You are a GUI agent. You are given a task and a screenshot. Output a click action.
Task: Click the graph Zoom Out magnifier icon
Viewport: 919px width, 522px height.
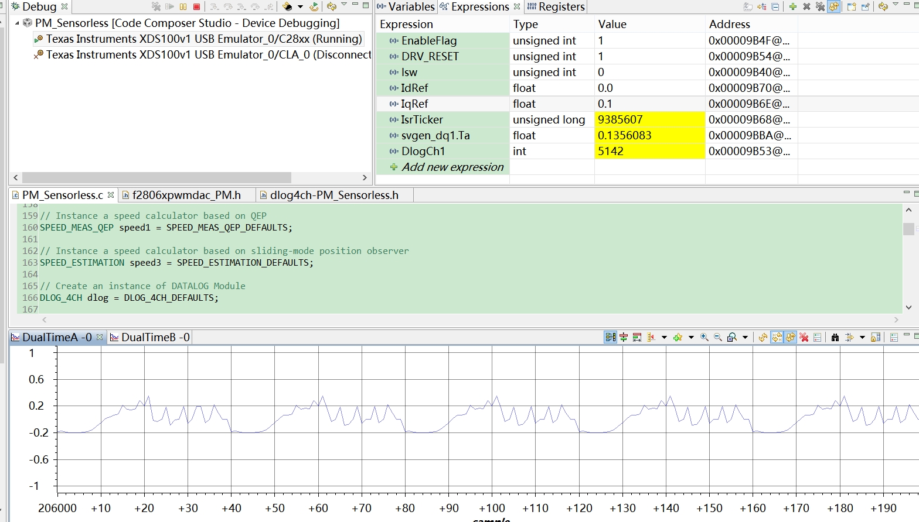point(717,338)
